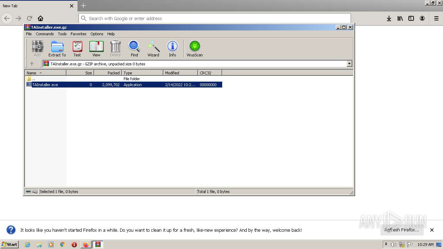Viewport: 443px width, 249px height.
Task: Click the Find magnifier icon
Action: 134,48
